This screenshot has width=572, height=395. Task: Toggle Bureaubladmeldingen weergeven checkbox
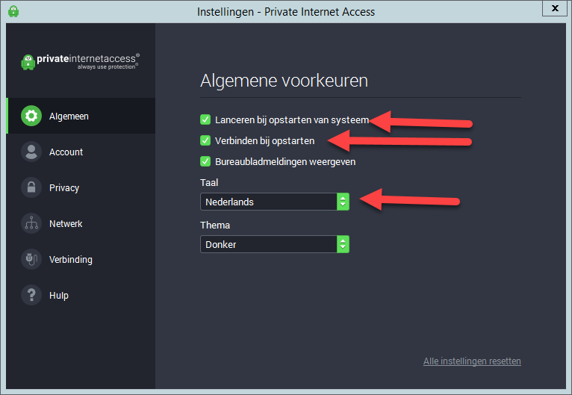pyautogui.click(x=205, y=161)
